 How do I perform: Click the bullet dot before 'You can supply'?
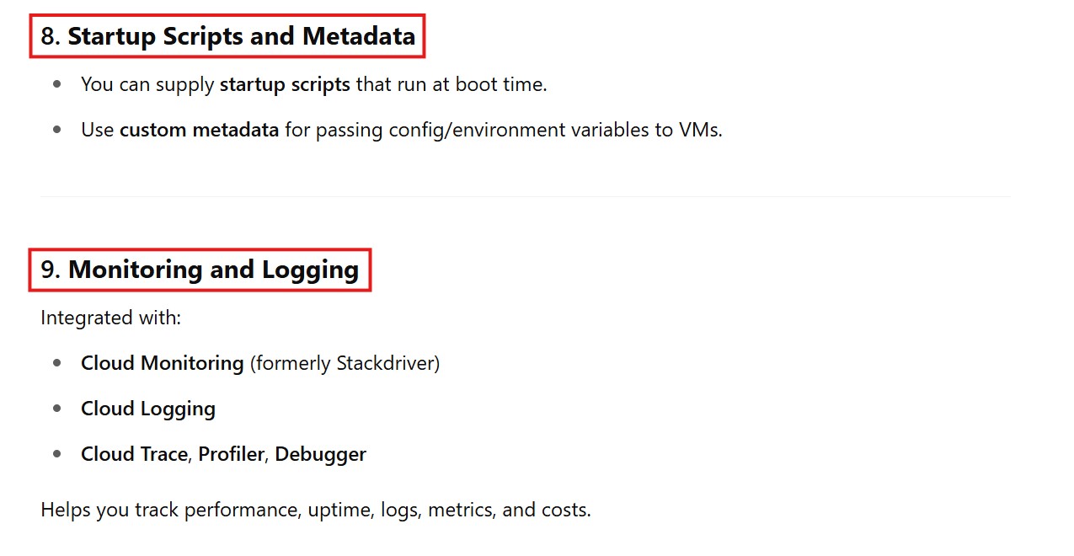coord(57,84)
